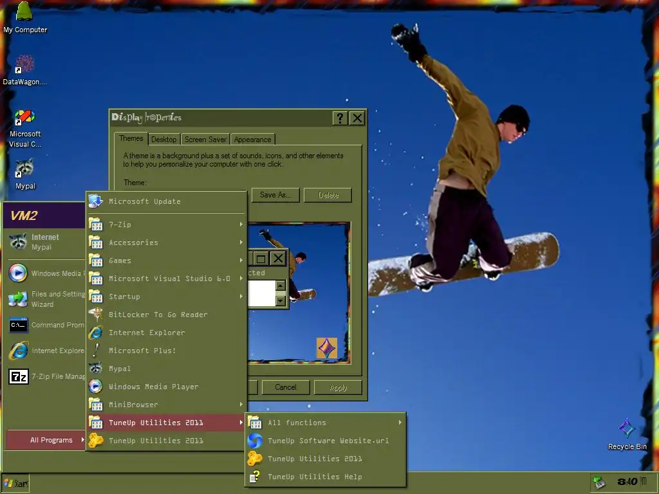This screenshot has width=659, height=494.
Task: Open Command Prompt from Start menu
Action: (46, 325)
